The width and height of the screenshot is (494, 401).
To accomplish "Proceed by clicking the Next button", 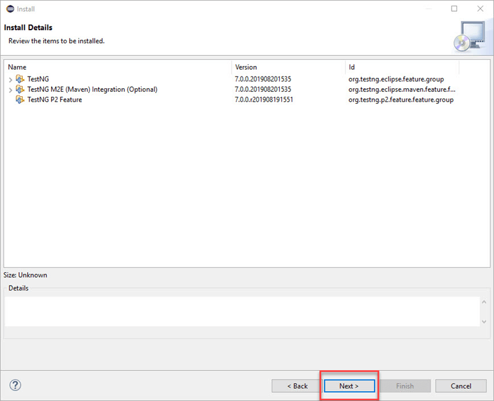I will pos(349,386).
